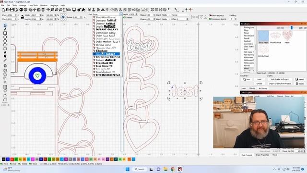Click the Art Library Delete button
The image size is (307, 173).
click(300, 84)
